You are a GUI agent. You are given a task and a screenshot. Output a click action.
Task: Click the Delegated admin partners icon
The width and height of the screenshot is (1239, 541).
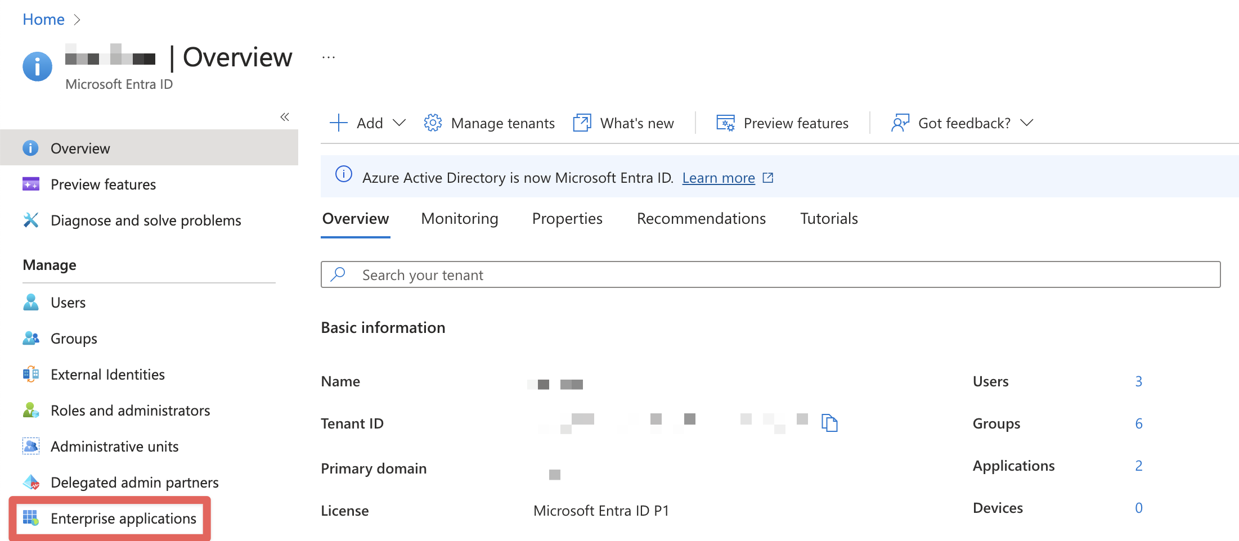pyautogui.click(x=31, y=482)
